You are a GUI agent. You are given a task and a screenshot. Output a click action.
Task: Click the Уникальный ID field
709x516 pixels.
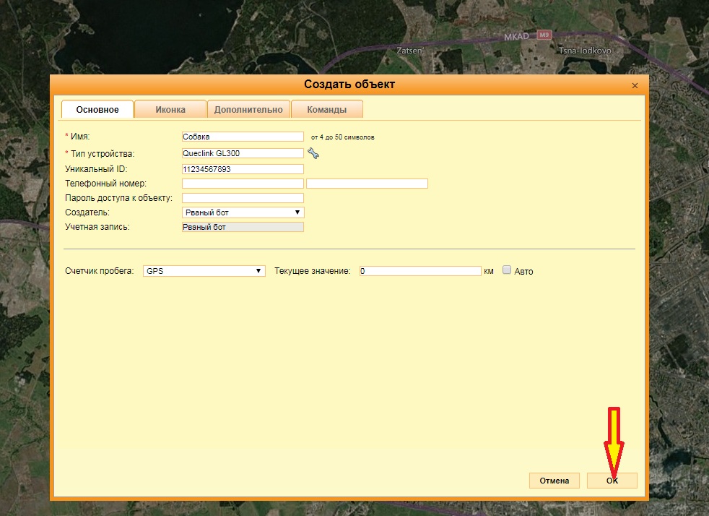coord(243,169)
